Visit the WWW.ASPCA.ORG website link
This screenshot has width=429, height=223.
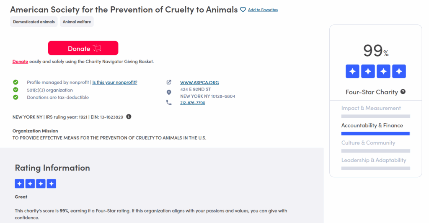tap(199, 83)
